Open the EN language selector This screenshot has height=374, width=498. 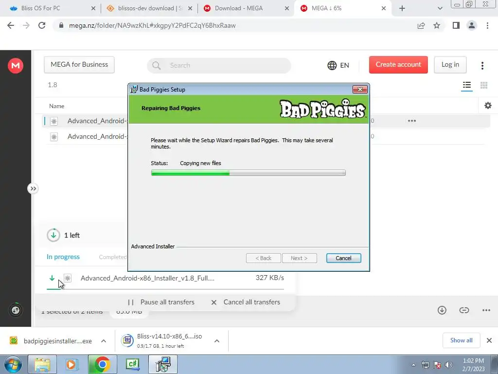tap(338, 65)
